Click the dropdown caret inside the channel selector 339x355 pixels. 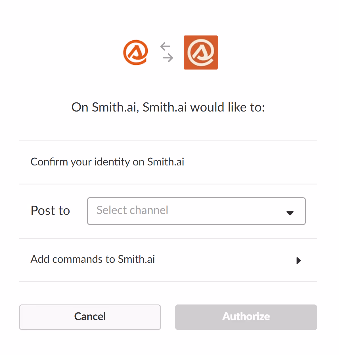coord(290,213)
